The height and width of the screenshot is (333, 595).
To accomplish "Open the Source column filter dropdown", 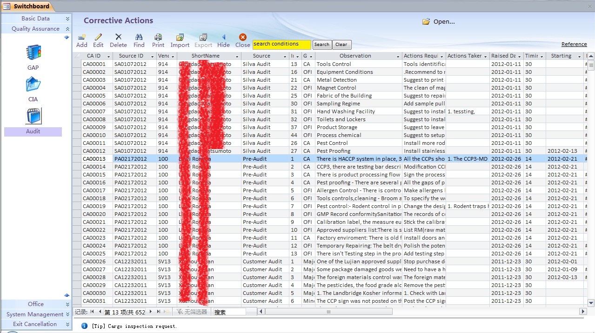I will coord(285,56).
